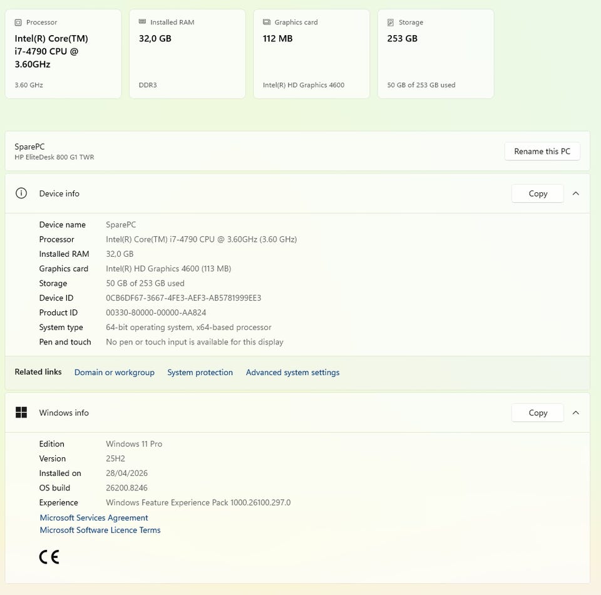Image resolution: width=601 pixels, height=595 pixels.
Task: Click the Windows logo icon
Action: (x=21, y=413)
